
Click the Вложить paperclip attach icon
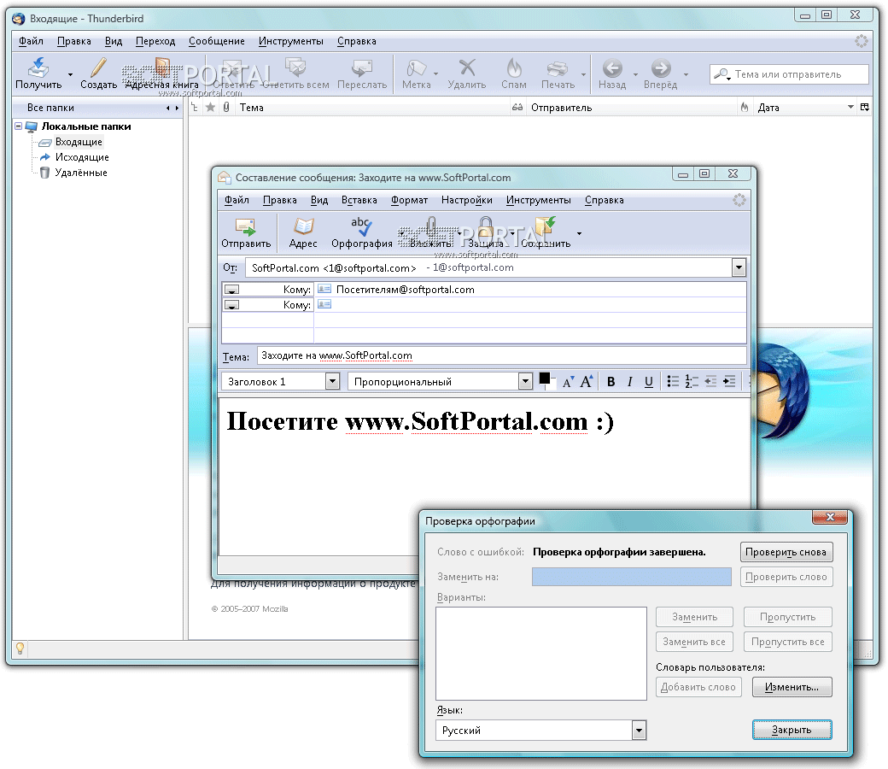431,226
